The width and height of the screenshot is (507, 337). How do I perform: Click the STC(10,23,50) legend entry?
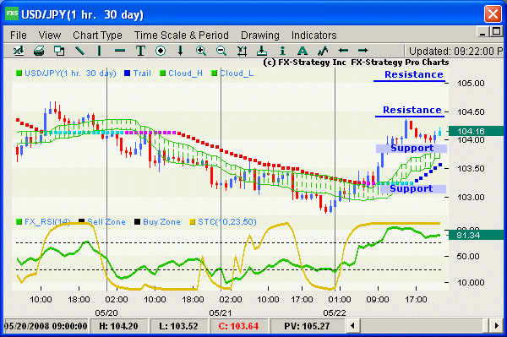[x=223, y=222]
